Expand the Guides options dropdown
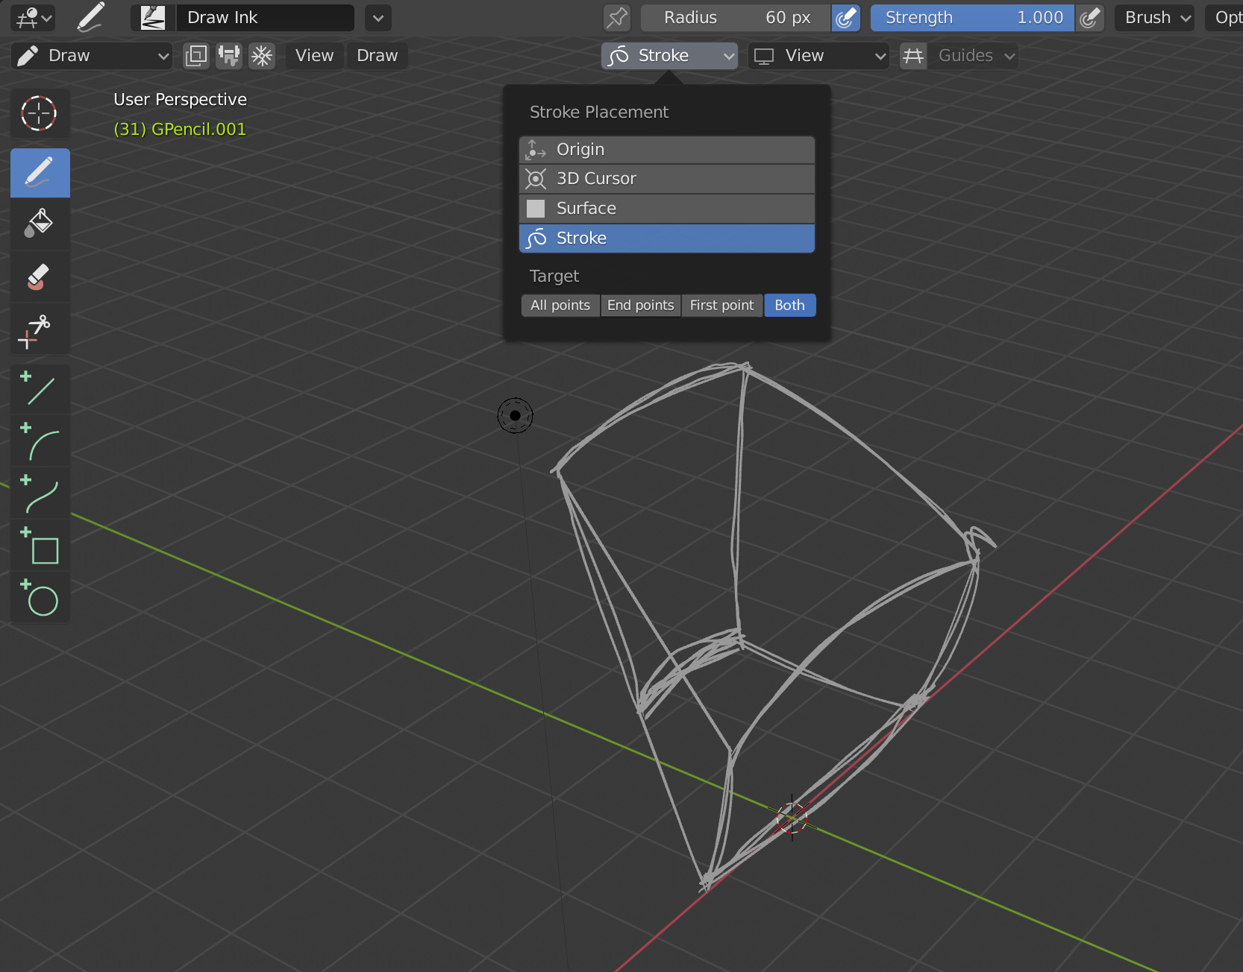 (974, 56)
